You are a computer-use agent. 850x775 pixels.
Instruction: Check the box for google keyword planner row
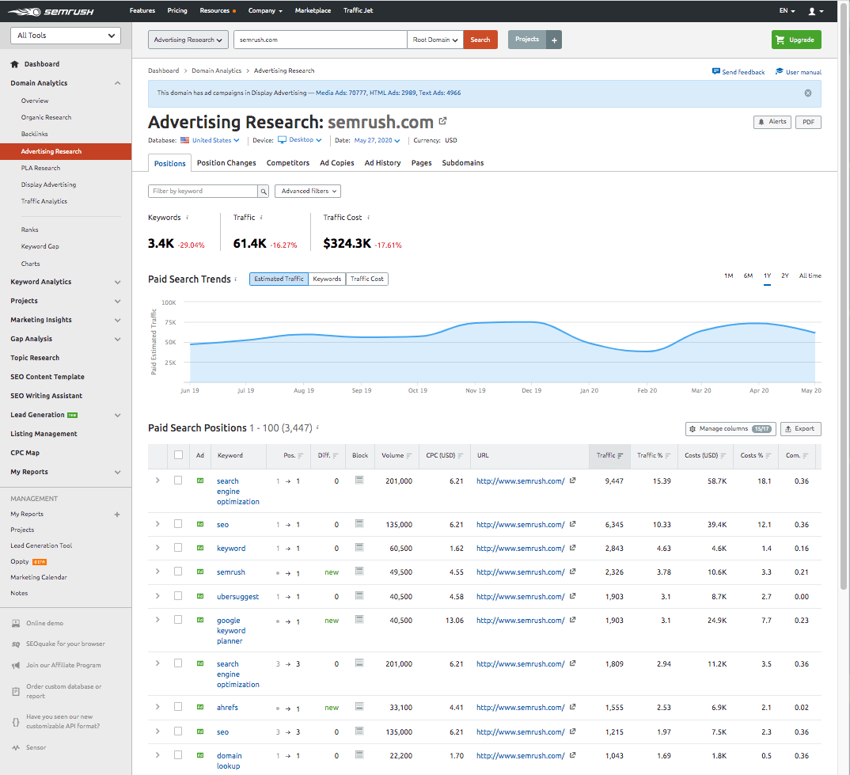pyautogui.click(x=178, y=619)
